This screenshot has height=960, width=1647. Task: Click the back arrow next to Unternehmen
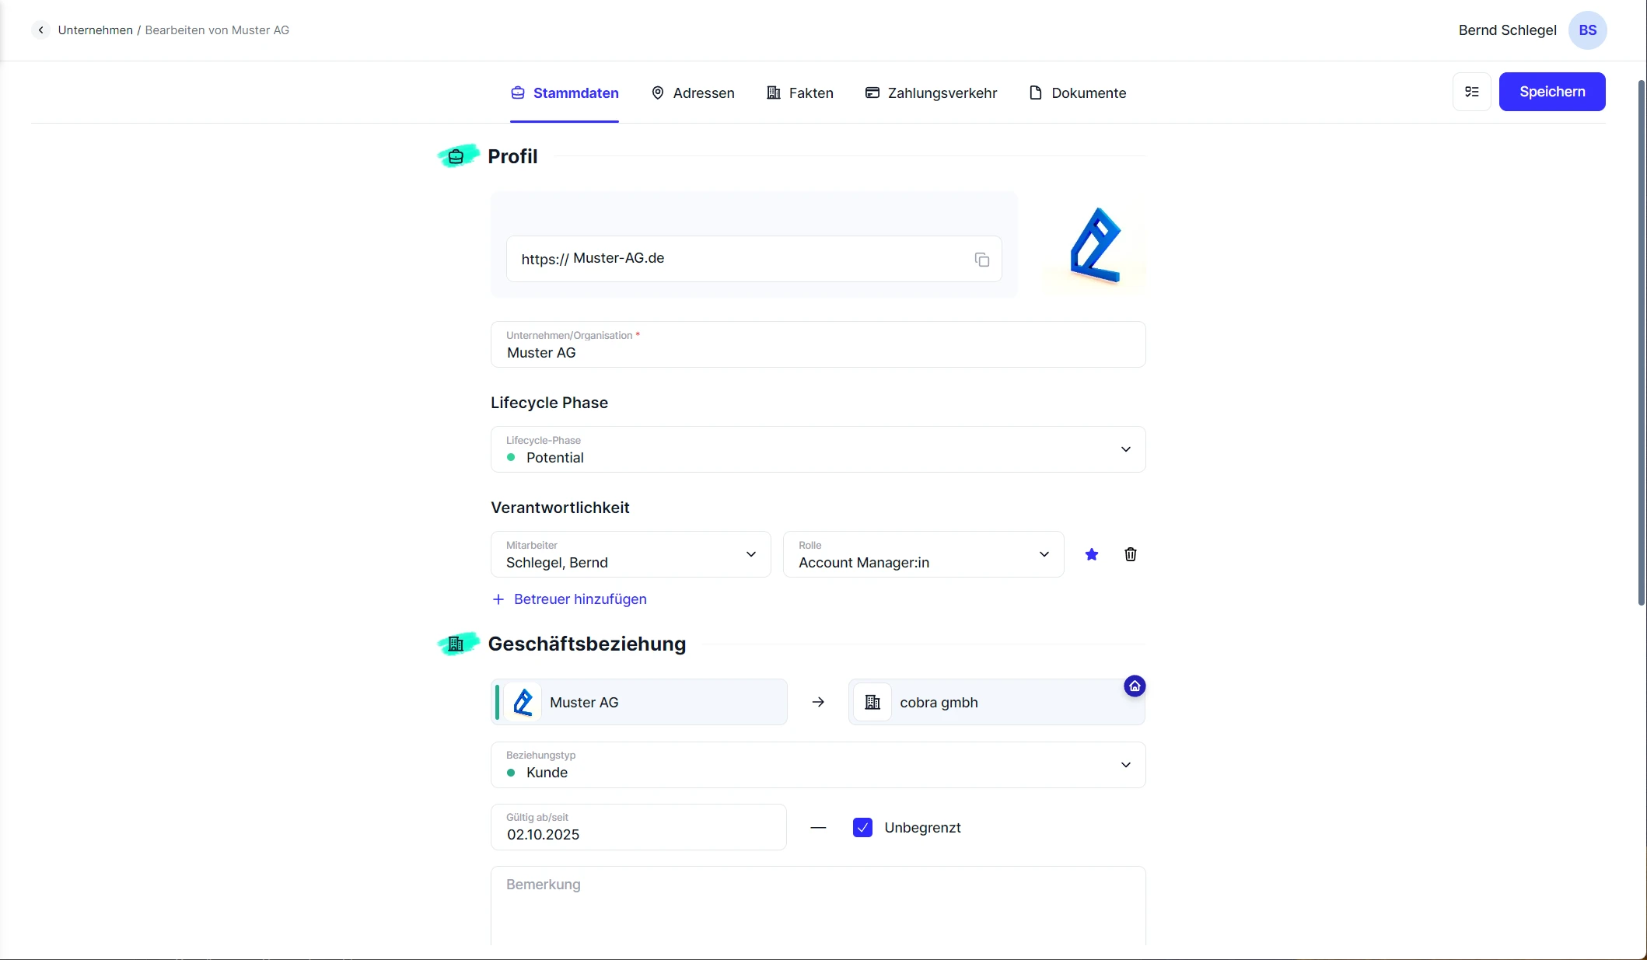click(40, 30)
